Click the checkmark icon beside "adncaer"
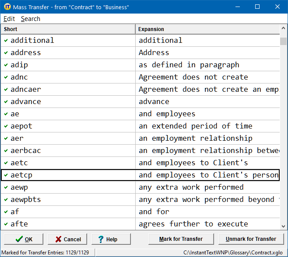Image resolution: width=288 pixels, height=257 pixels. pyautogui.click(x=6, y=89)
